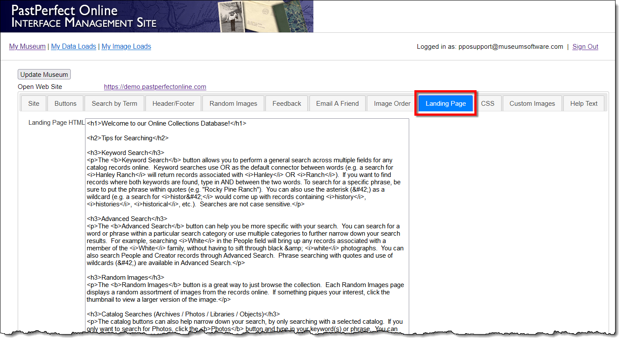This screenshot has width=622, height=341.
Task: Open the Buttons tab
Action: click(66, 104)
